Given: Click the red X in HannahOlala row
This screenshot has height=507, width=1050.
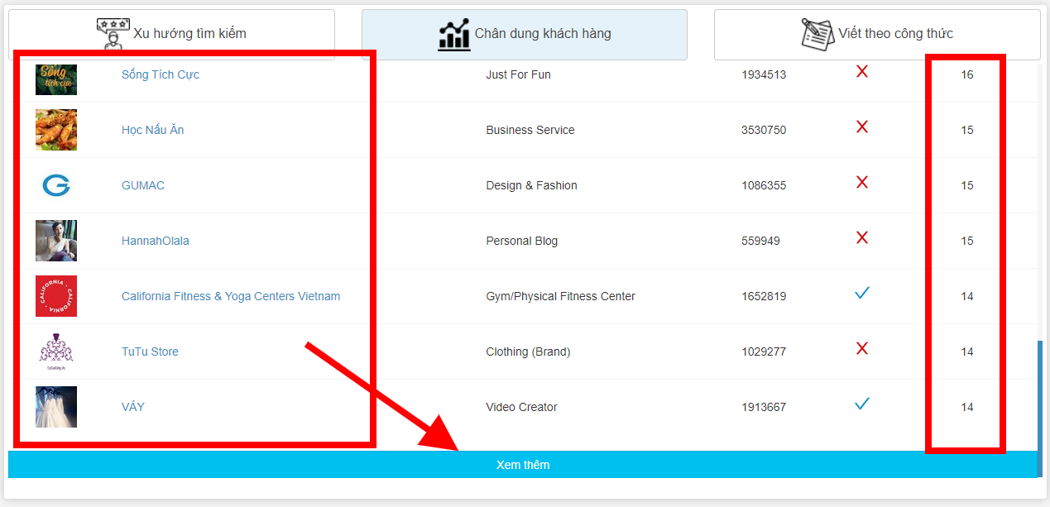Looking at the screenshot, I should tap(862, 237).
